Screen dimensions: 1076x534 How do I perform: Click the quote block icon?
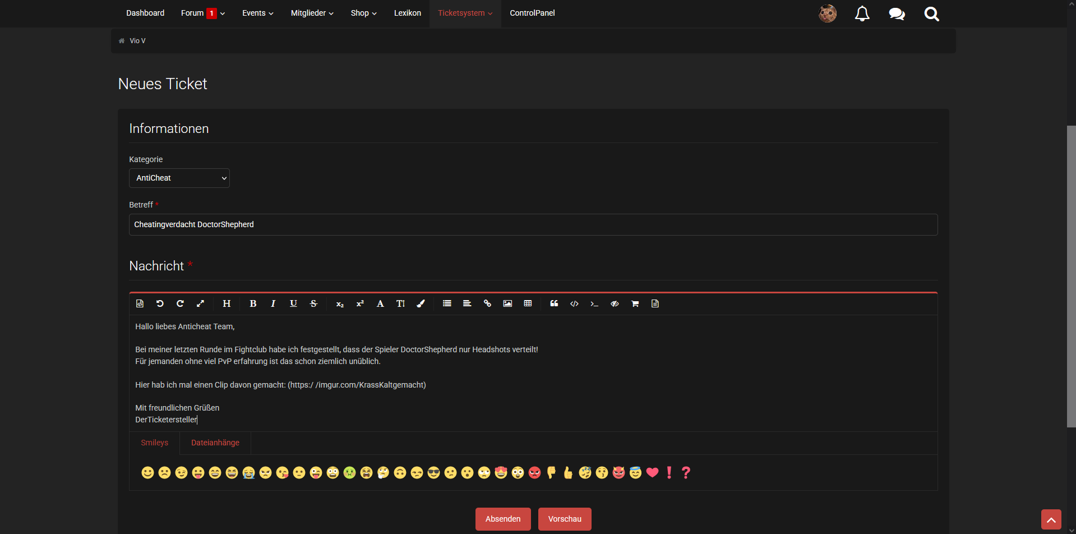[x=554, y=303]
